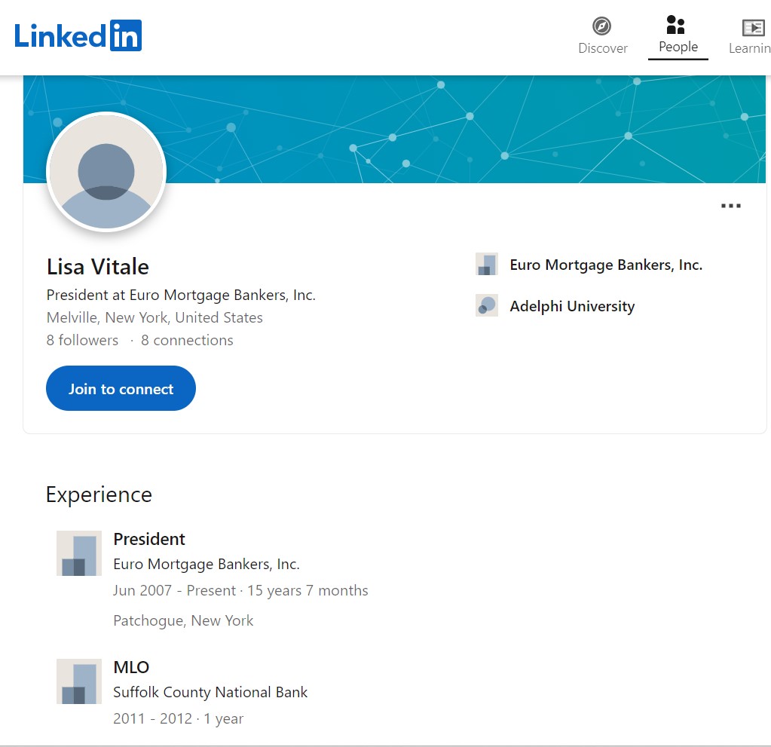Open the LinkedIn logo home link
The width and height of the screenshot is (771, 747).
[78, 35]
